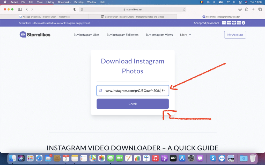The width and height of the screenshot is (265, 165).
Task: Click the Check button
Action: [132, 104]
